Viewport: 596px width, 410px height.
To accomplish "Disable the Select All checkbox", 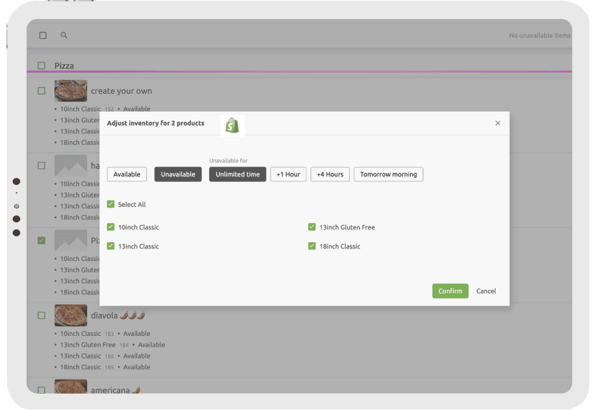I will pos(111,203).
